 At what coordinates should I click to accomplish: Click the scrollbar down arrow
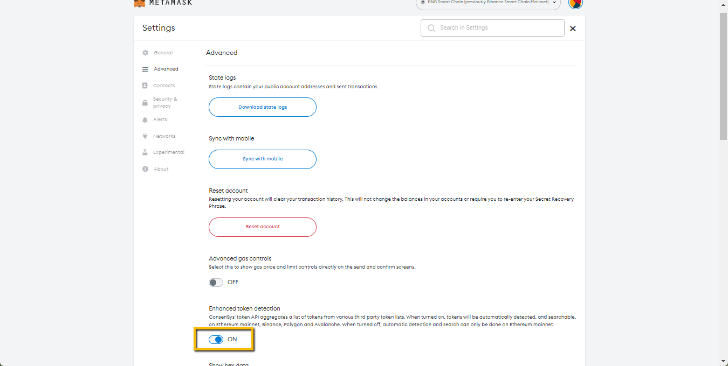724,361
